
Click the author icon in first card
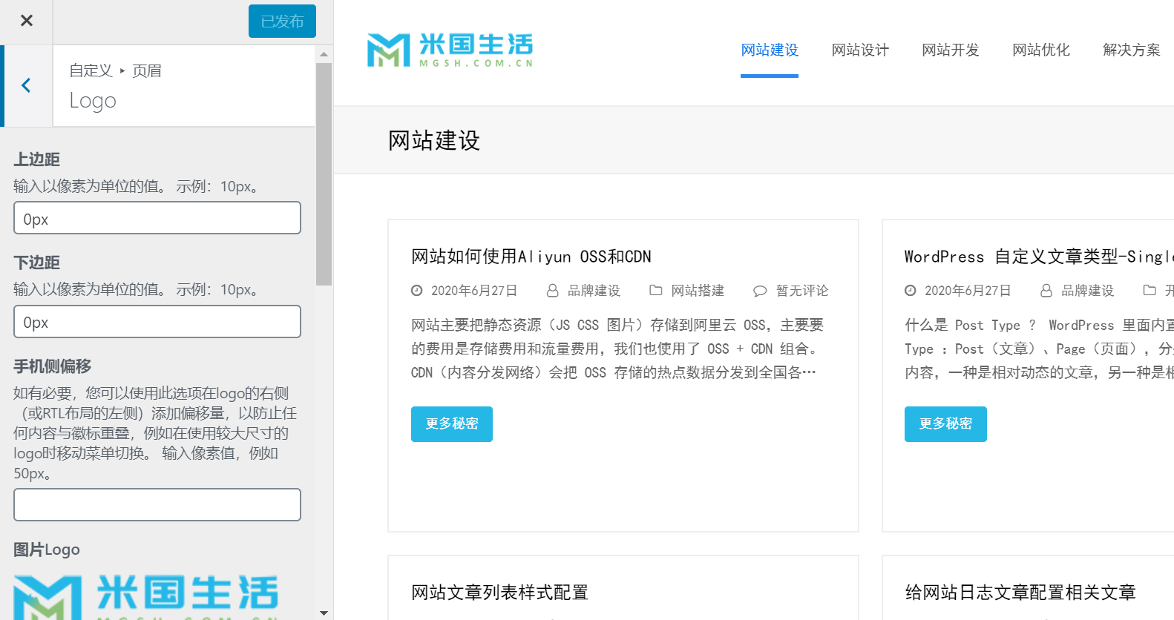(552, 291)
